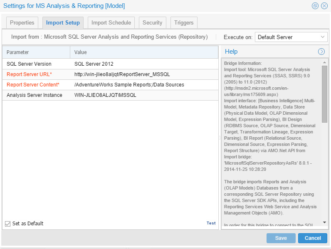Select the Analysis Server Instance parameter
331x249 pixels.
click(x=36, y=95)
